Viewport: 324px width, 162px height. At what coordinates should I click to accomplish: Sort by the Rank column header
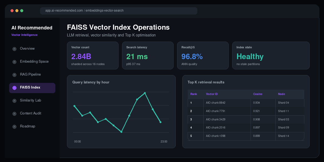194,94
